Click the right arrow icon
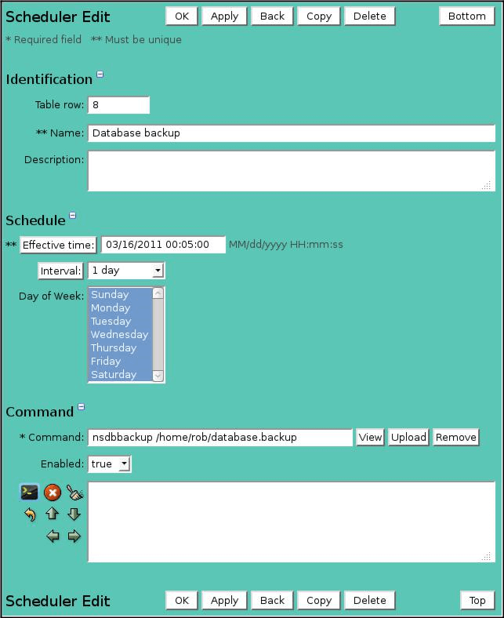504x618 pixels. [74, 536]
